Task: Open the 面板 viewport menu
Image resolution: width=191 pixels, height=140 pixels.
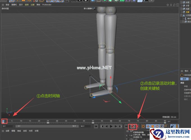Action: tap(38, 5)
